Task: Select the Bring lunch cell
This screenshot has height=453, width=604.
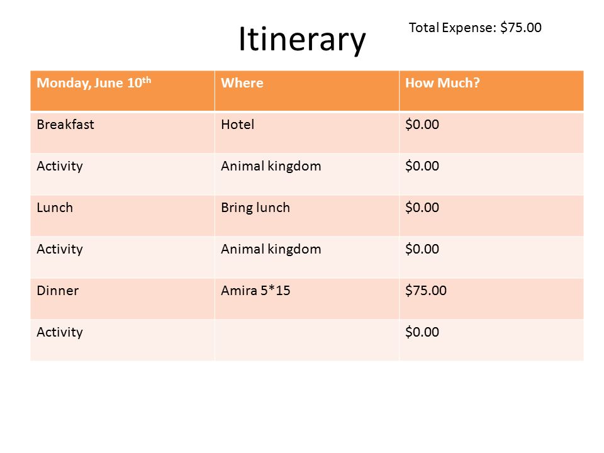Action: pos(307,215)
